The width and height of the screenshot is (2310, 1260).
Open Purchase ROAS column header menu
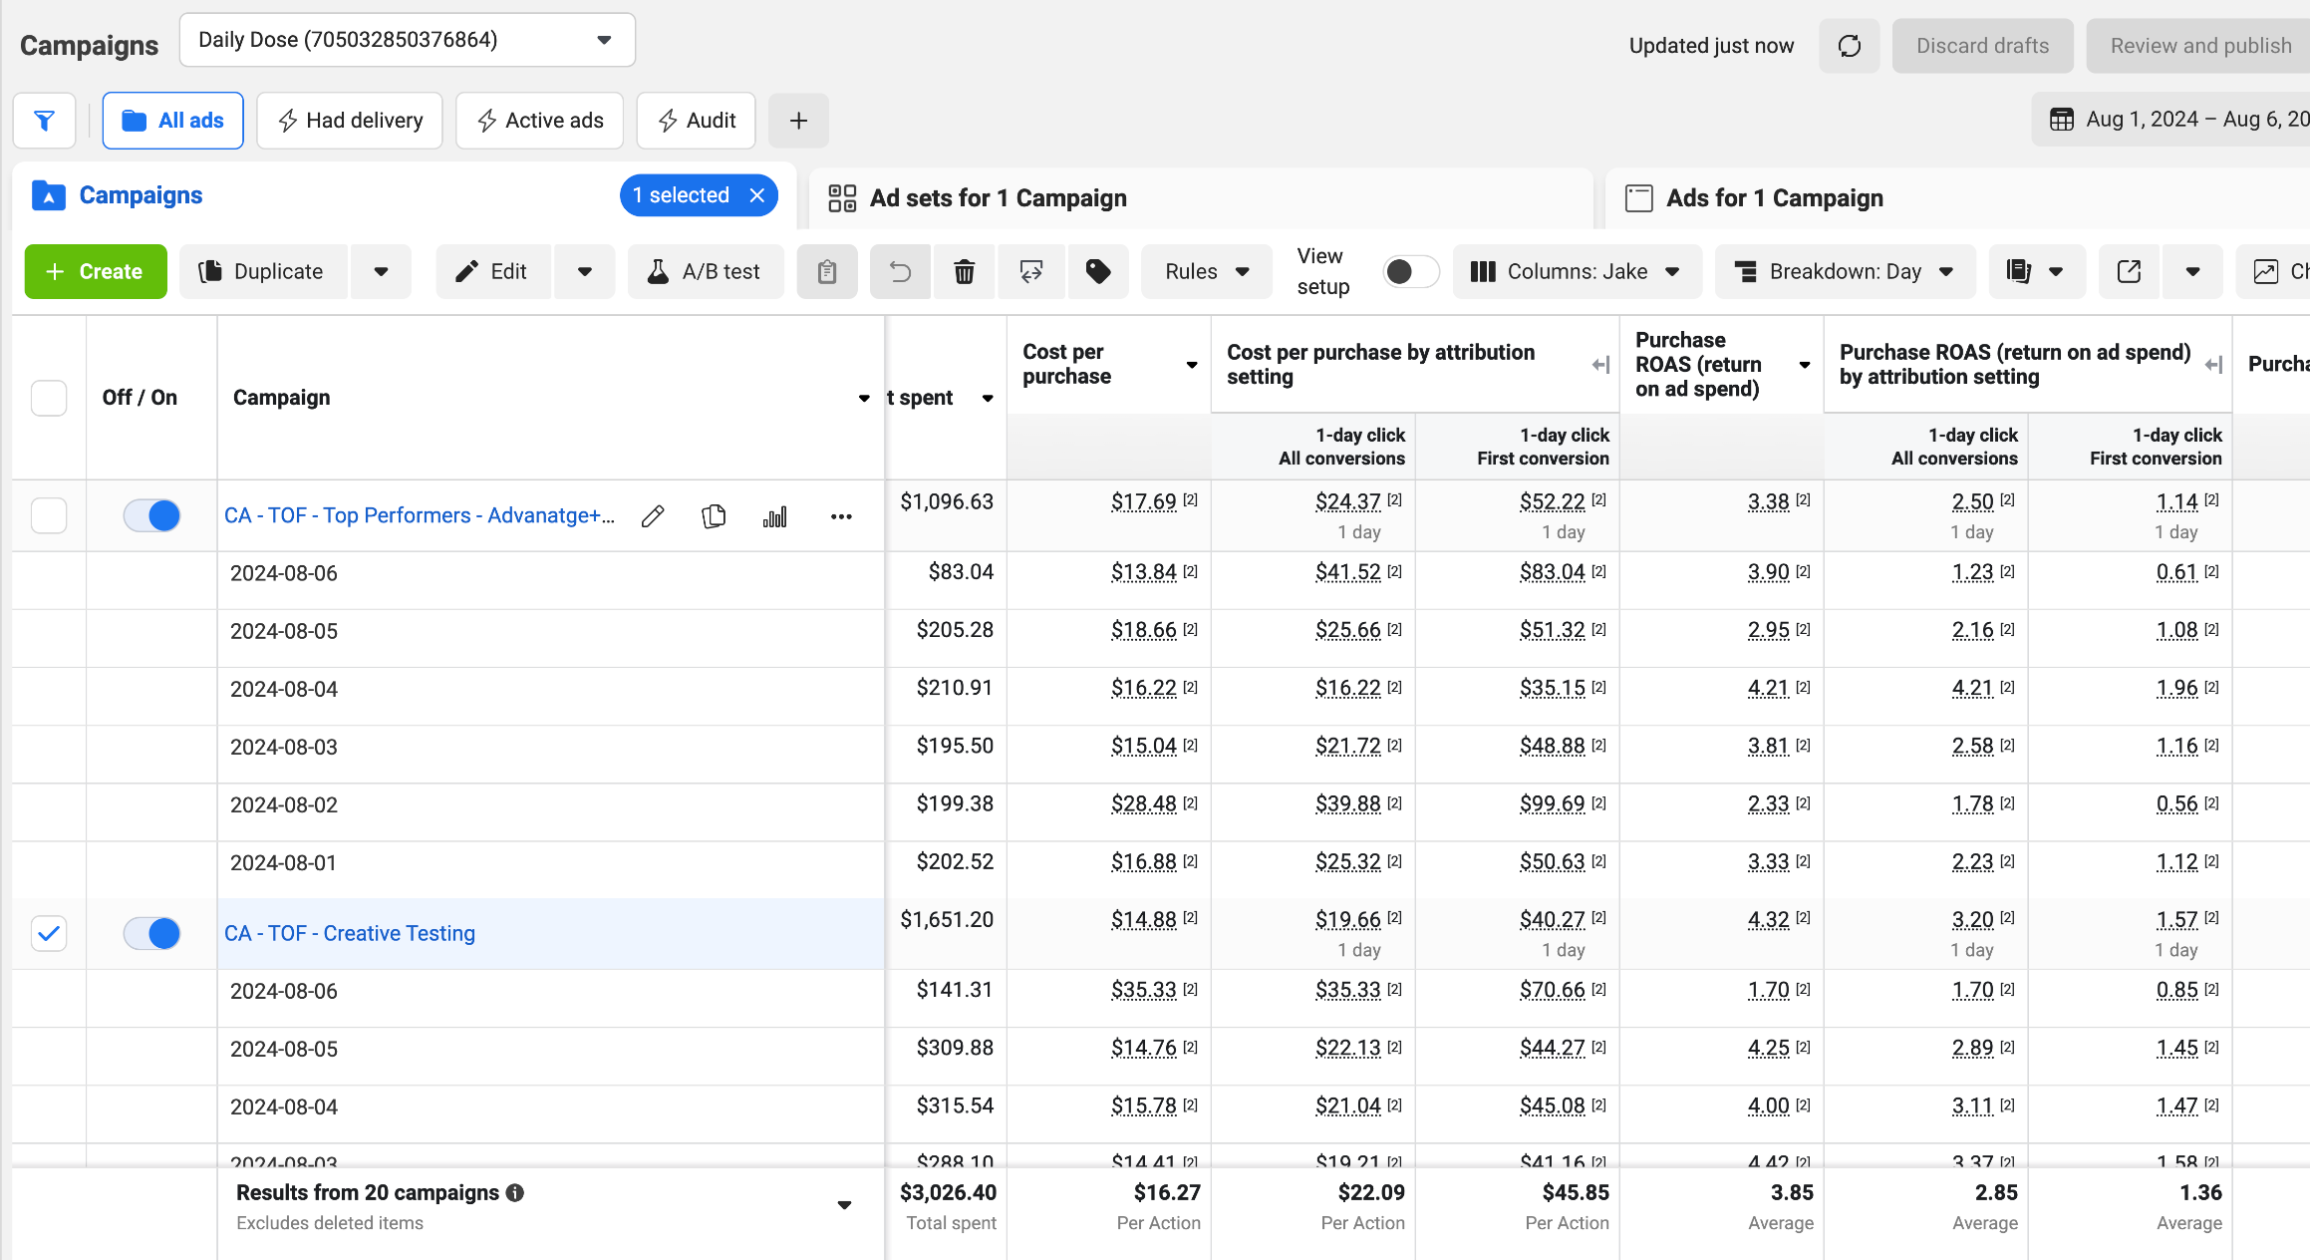pos(1805,365)
